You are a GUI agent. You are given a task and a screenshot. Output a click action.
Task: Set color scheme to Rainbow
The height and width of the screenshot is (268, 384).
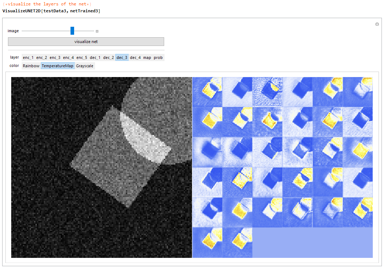pyautogui.click(x=31, y=66)
